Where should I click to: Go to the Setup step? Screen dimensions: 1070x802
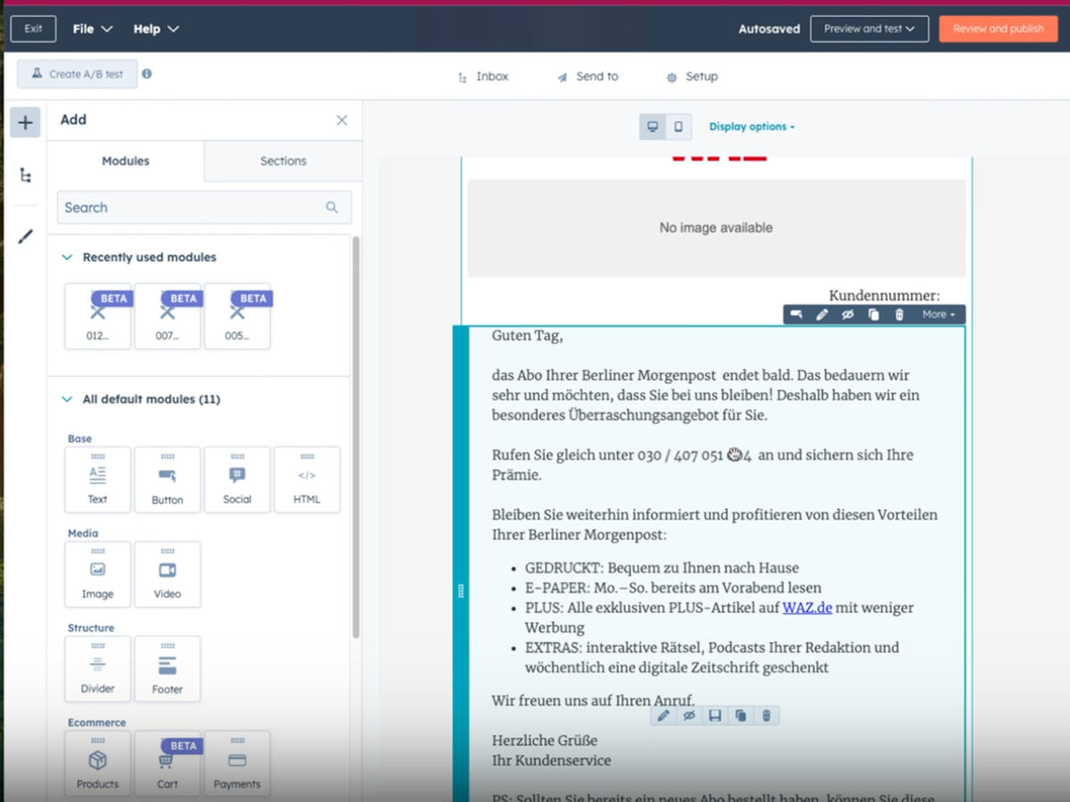coord(692,77)
